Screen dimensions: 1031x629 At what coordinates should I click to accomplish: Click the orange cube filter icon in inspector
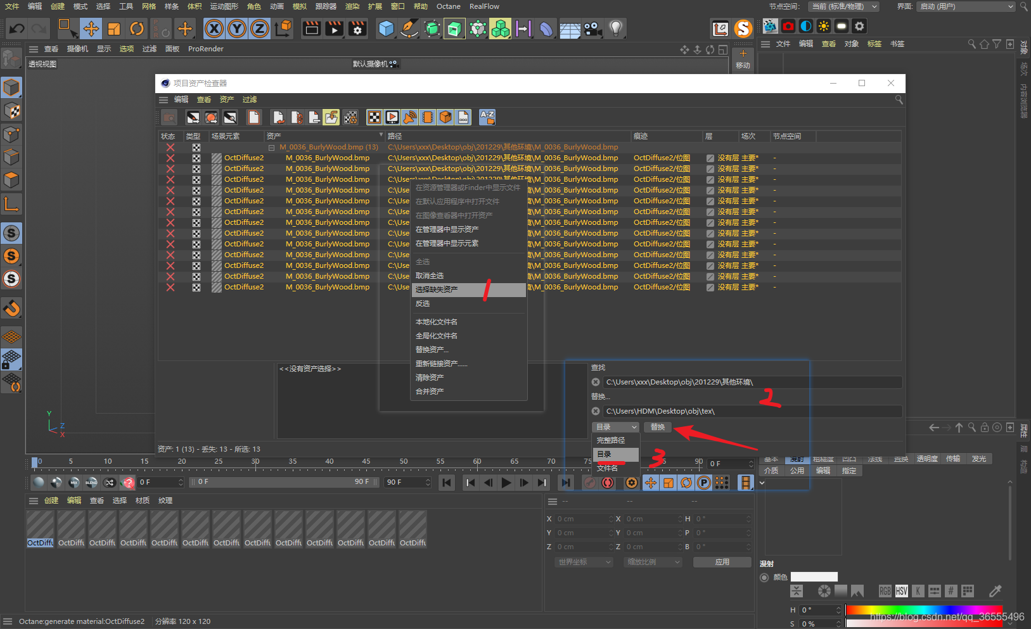tap(445, 117)
